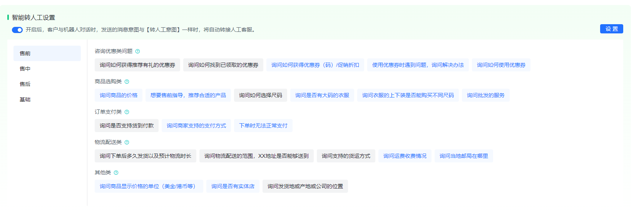Select tag 询问如何选择尺码
This screenshot has width=634, height=220.
coord(261,95)
